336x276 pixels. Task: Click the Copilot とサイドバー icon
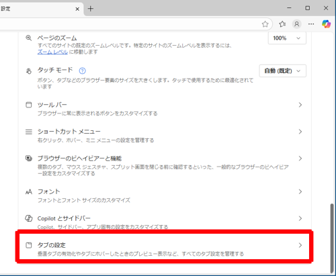click(x=29, y=218)
